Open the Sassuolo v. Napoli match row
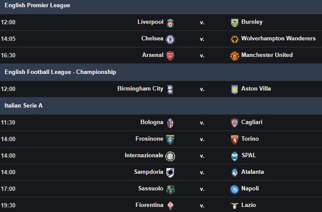The width and height of the screenshot is (322, 212). click(x=202, y=189)
